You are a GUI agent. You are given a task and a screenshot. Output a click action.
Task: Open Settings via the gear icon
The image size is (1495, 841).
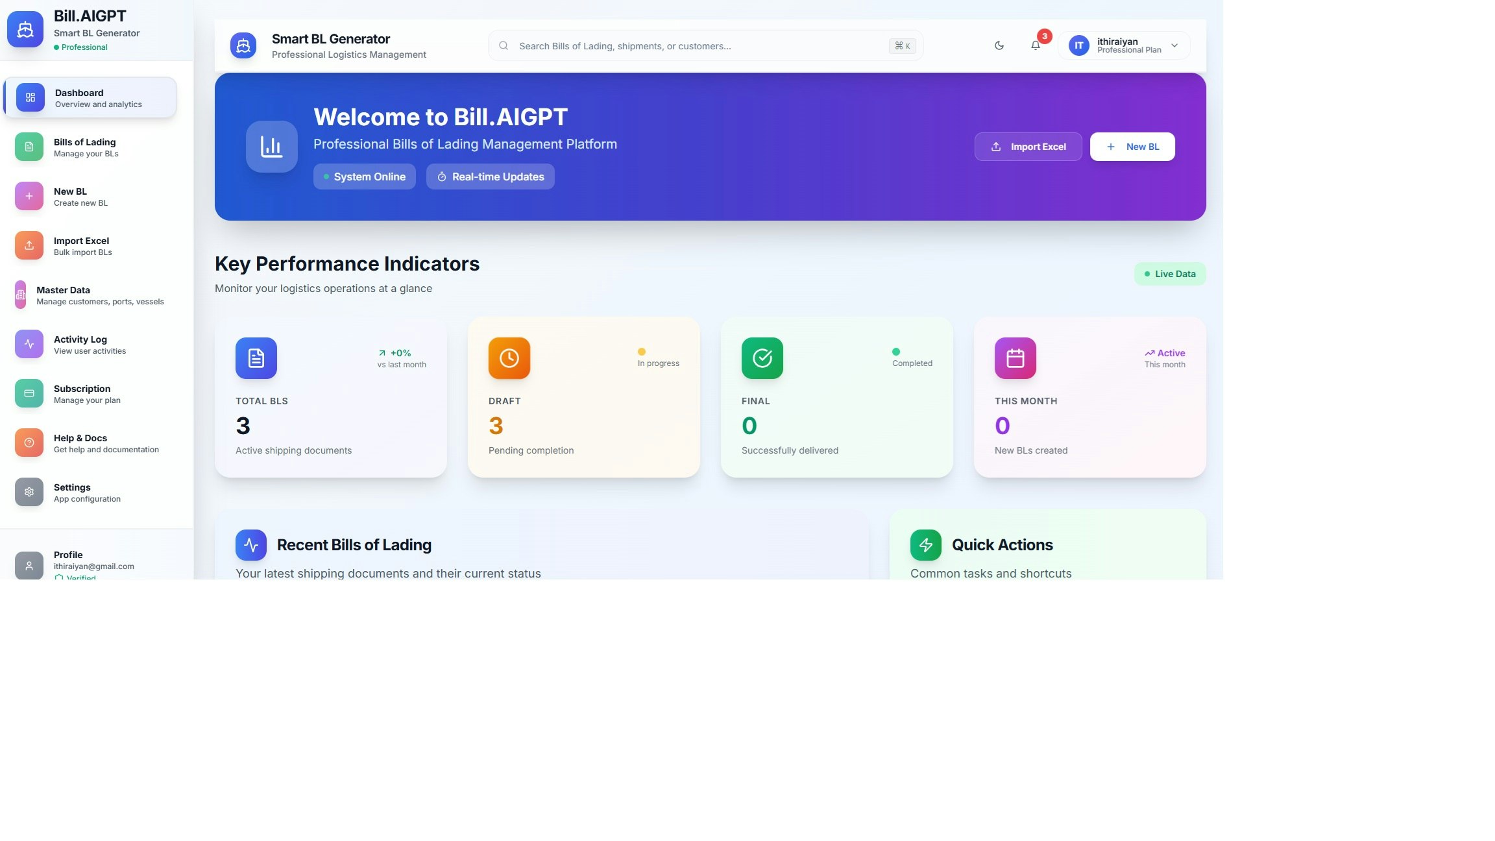[x=29, y=491]
